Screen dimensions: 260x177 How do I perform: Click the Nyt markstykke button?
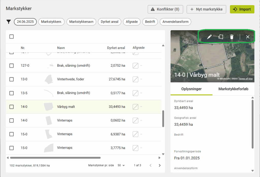pos(206,9)
